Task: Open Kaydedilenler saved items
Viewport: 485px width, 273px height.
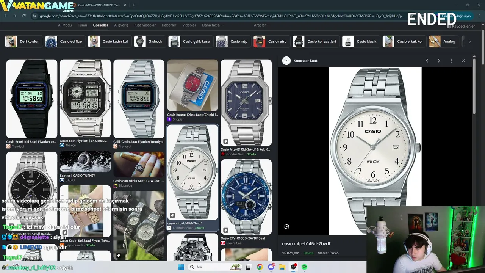Action: click(x=461, y=26)
